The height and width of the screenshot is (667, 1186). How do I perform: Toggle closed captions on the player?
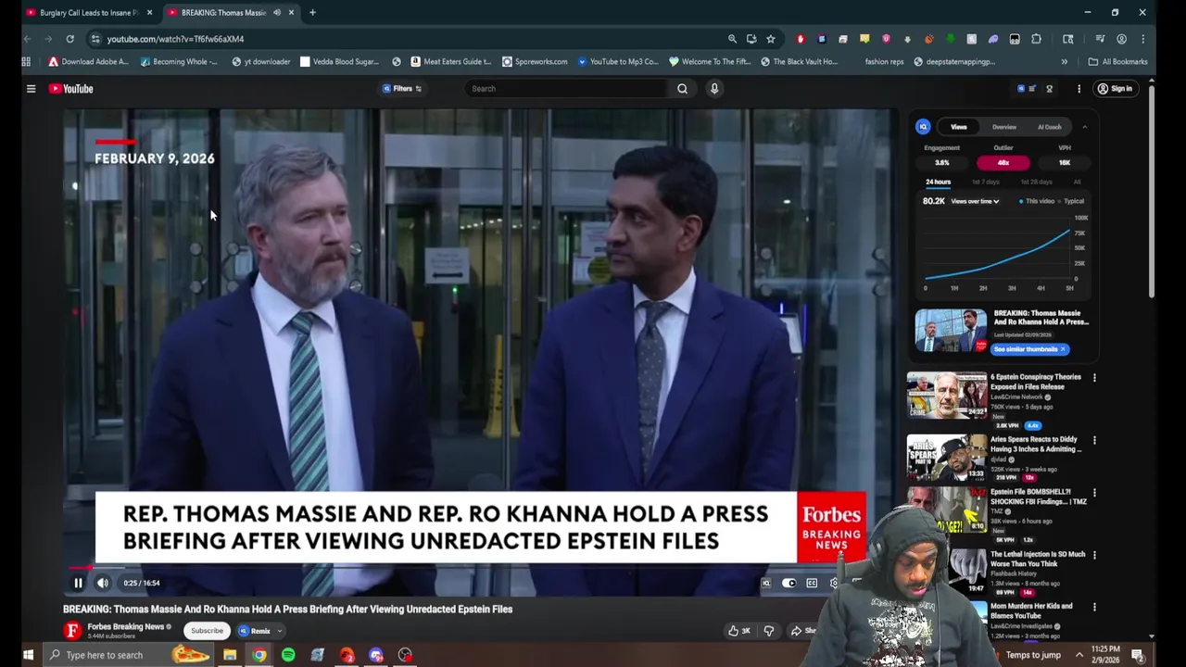tap(812, 583)
